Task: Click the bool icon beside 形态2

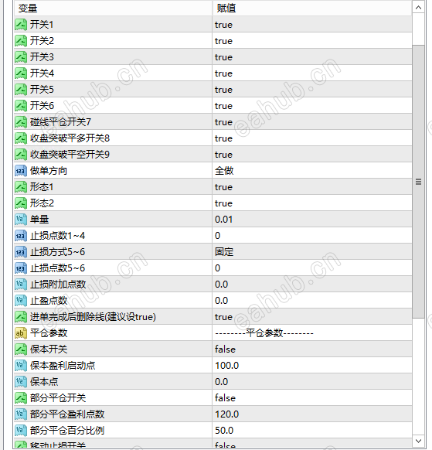Action: 21,203
